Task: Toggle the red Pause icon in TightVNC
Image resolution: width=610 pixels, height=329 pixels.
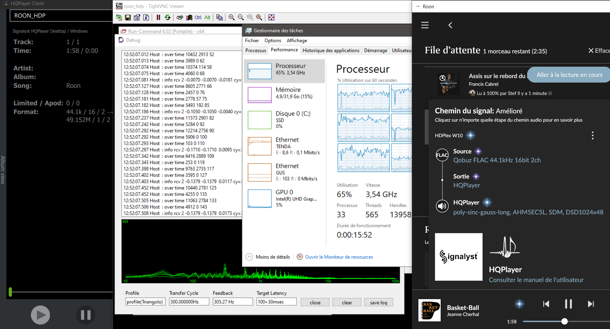Action: point(158,17)
